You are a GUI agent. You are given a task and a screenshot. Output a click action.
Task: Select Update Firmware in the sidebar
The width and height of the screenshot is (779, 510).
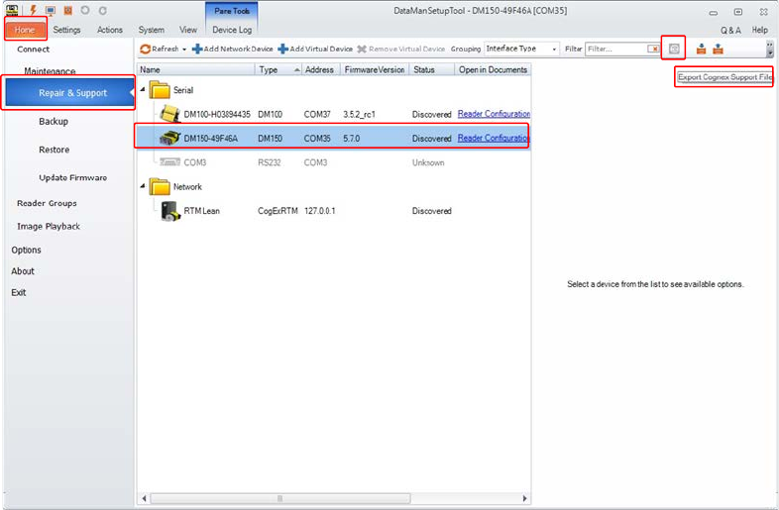pos(73,177)
